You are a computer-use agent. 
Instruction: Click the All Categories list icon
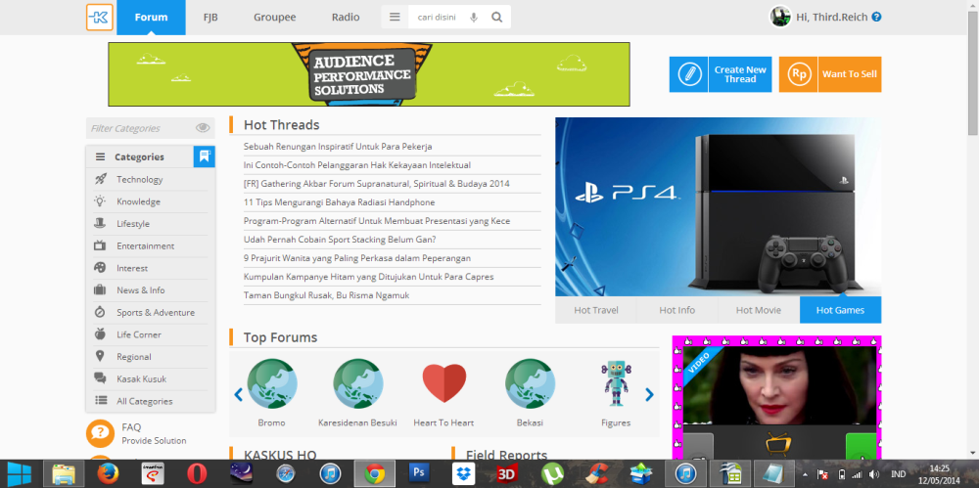[x=100, y=401]
